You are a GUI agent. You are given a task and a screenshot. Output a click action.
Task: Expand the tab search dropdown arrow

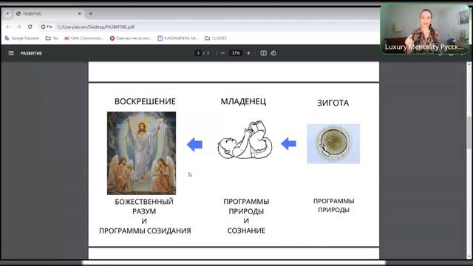tap(7, 13)
